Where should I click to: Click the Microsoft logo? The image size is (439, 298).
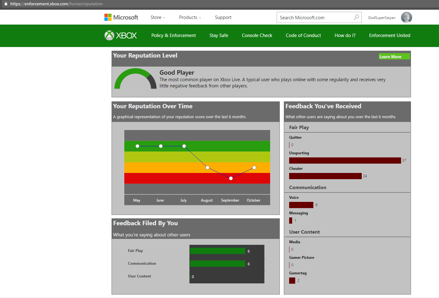click(121, 17)
